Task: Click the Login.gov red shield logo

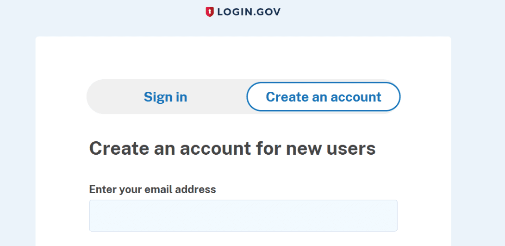Action: click(x=210, y=12)
